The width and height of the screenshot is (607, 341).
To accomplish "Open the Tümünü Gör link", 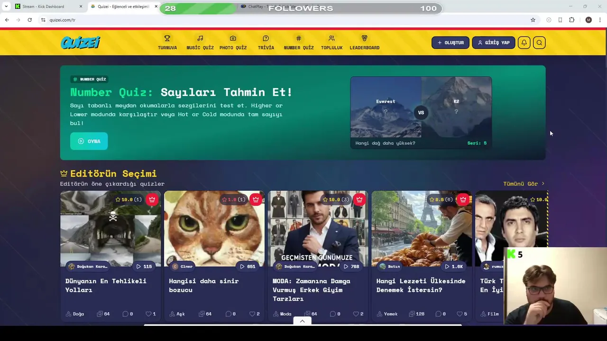I will 524,184.
